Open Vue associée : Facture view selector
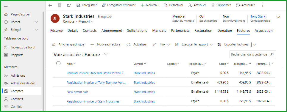The height and width of the screenshot is (112, 287). (81, 54)
